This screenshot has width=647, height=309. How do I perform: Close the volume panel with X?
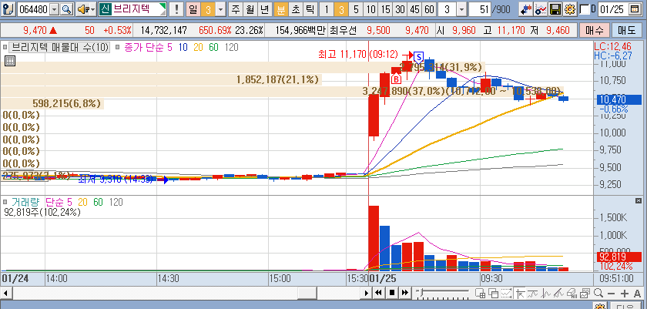(x=639, y=200)
